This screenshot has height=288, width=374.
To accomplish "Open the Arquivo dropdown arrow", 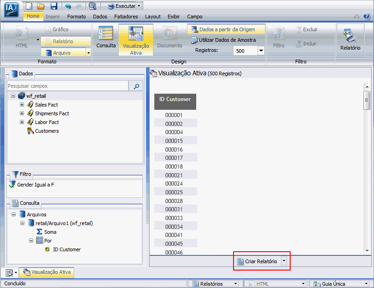I will [88, 52].
